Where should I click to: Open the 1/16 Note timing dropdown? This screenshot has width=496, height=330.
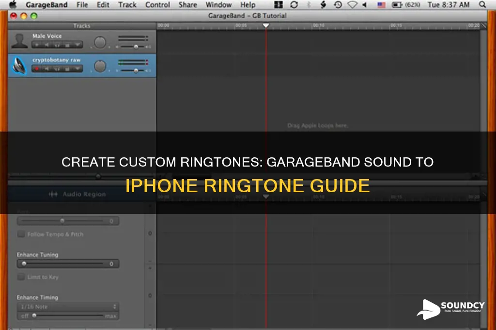pyautogui.click(x=68, y=307)
